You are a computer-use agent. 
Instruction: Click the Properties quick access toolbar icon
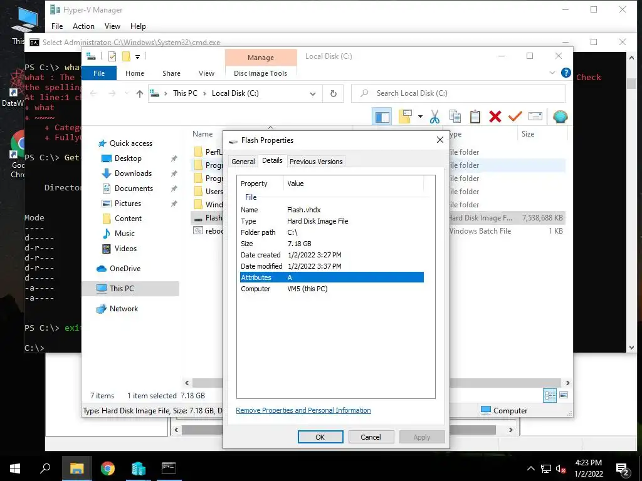tap(112, 56)
